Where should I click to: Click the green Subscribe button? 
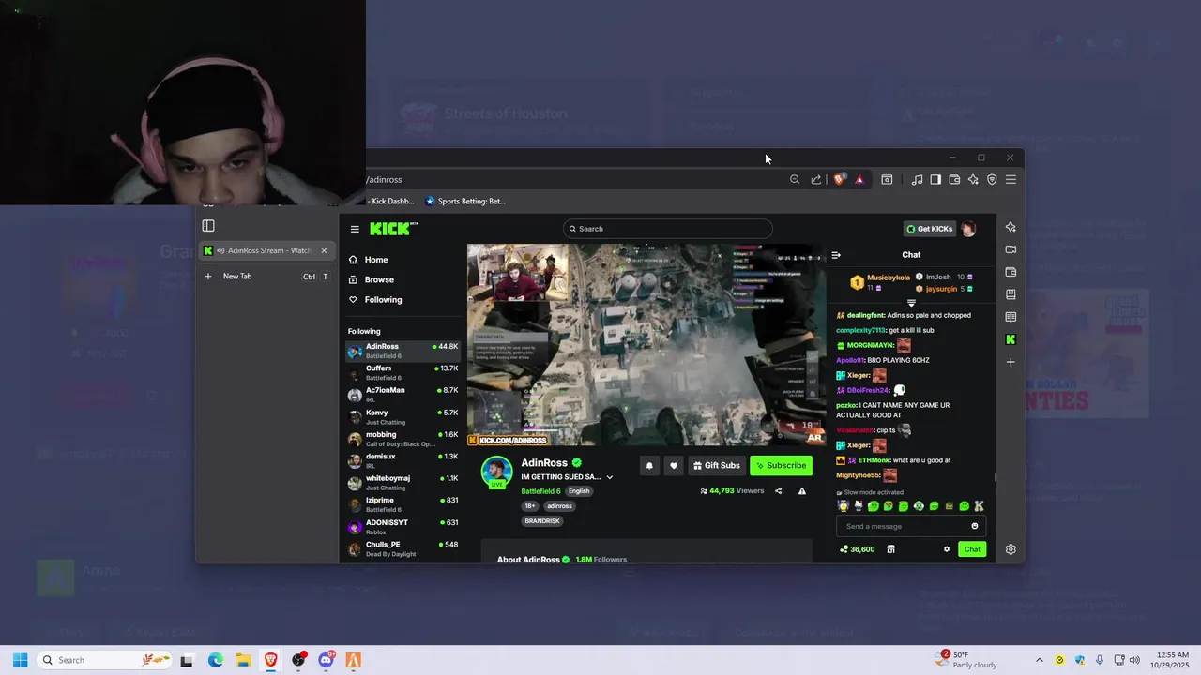click(x=781, y=465)
